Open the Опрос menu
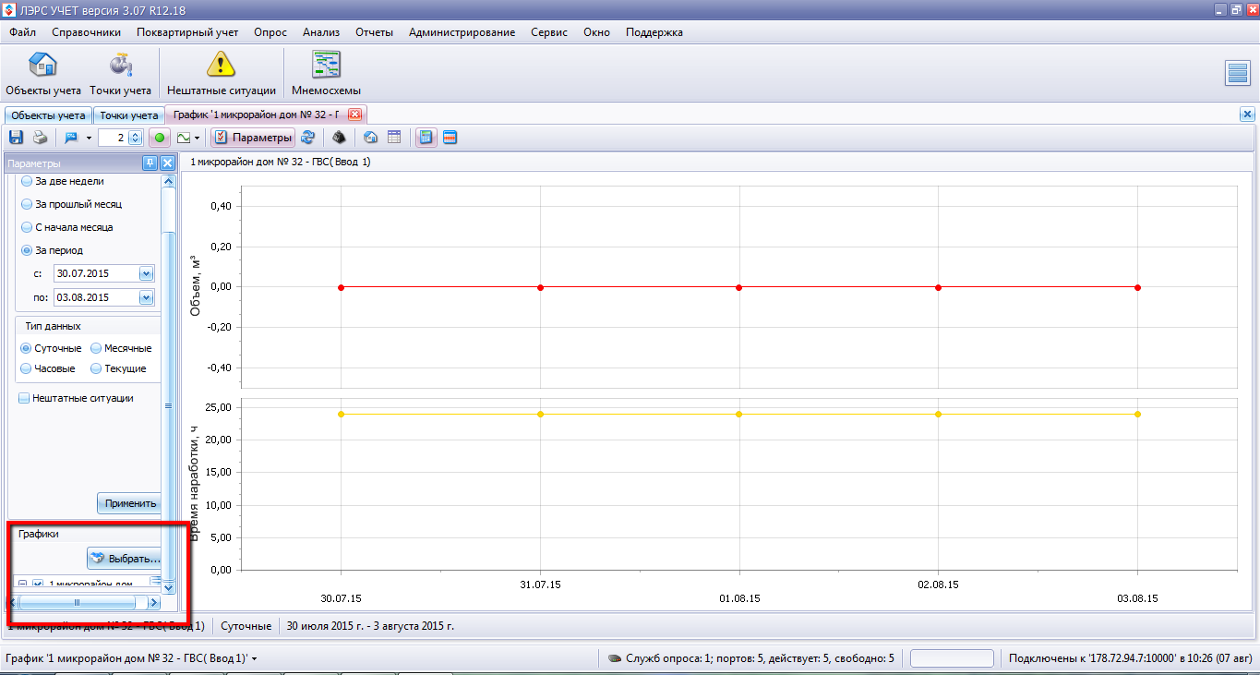The height and width of the screenshot is (675, 1260). [x=270, y=32]
